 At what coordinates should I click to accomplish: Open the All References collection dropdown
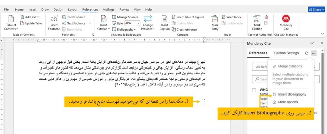pyautogui.click(x=285, y=67)
